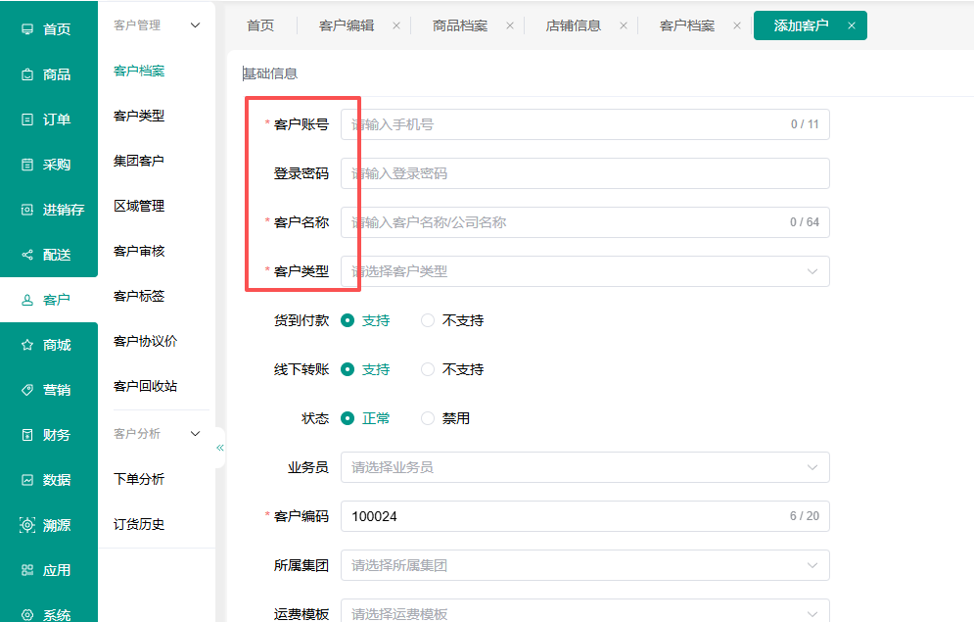
Task: Collapse the submenu with double-arrow icon
Action: point(220,448)
